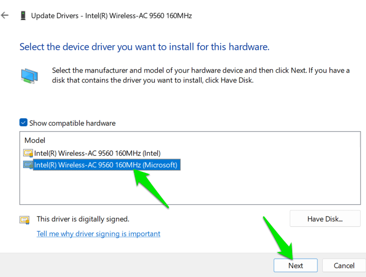Open Tell me why driver signing is important
This screenshot has width=366, height=277.
click(x=98, y=234)
